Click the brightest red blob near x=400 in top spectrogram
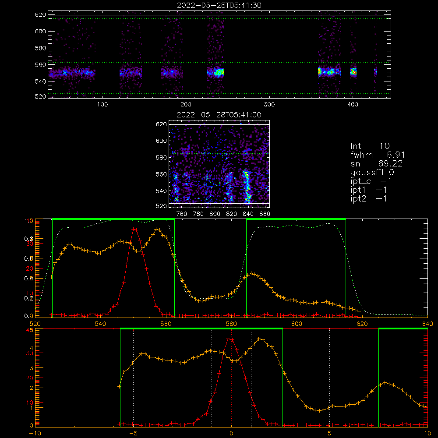This screenshot has height=438, width=438. click(x=353, y=72)
